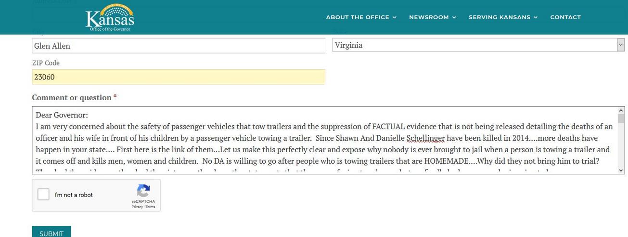Screen dimensions: 628x237
Task: Click the City field with Glen Allen
Action: click(x=179, y=46)
